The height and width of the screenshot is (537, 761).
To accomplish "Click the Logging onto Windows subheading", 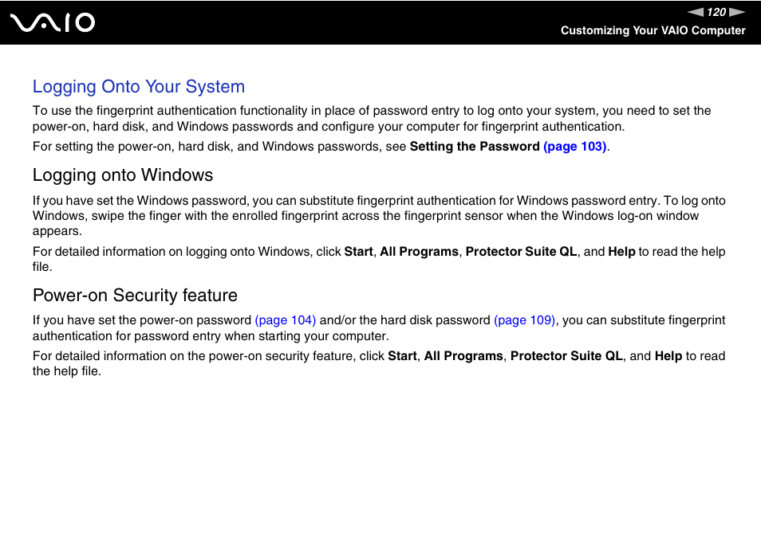I will 123,175.
